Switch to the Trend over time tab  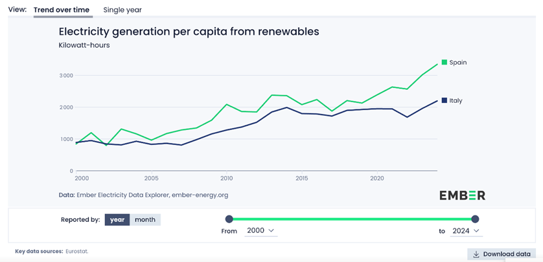tap(63, 10)
